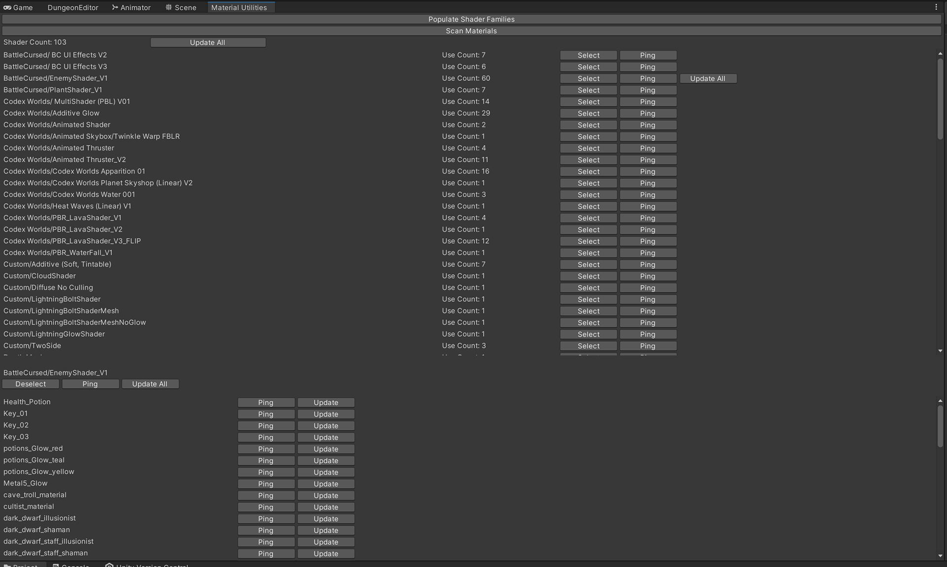Select Twinkle Warp FBLR skybox shader
The width and height of the screenshot is (947, 567).
(588, 137)
